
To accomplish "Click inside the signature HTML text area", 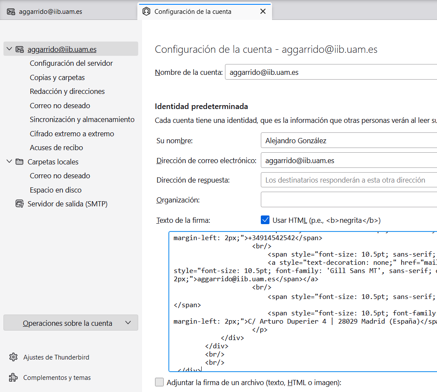I will click(302, 303).
